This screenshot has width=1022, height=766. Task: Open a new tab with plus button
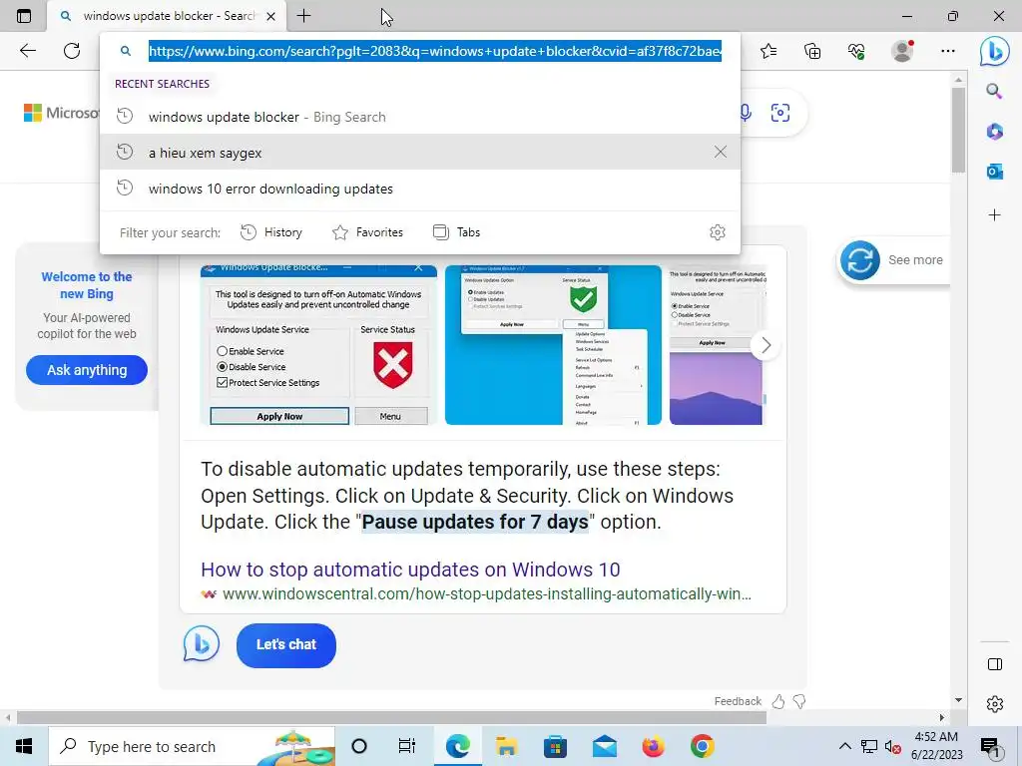pyautogui.click(x=303, y=16)
